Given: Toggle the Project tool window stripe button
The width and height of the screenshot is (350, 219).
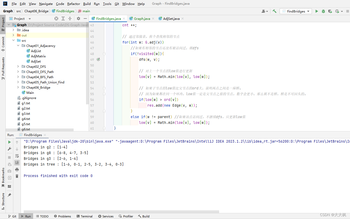Looking at the screenshot, I should [x=3, y=24].
